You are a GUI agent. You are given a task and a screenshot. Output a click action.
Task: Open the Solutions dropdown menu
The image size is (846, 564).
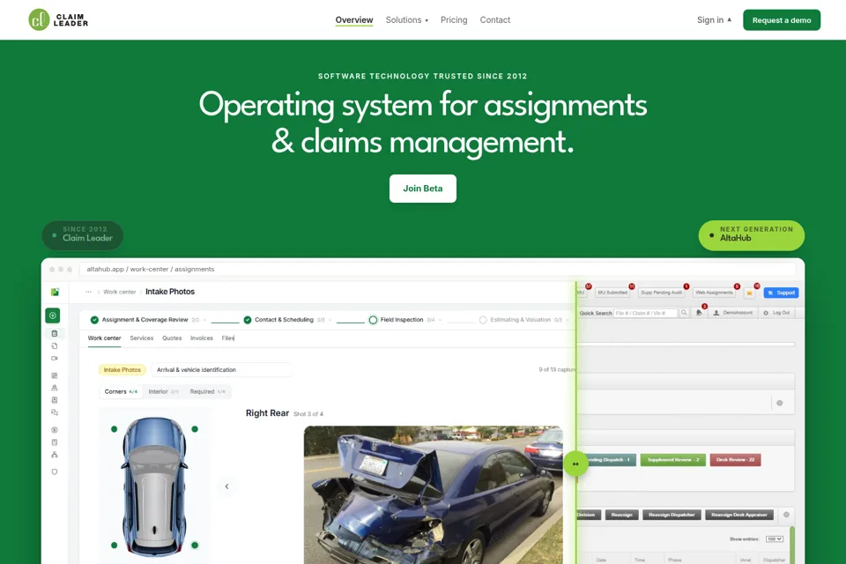point(407,20)
